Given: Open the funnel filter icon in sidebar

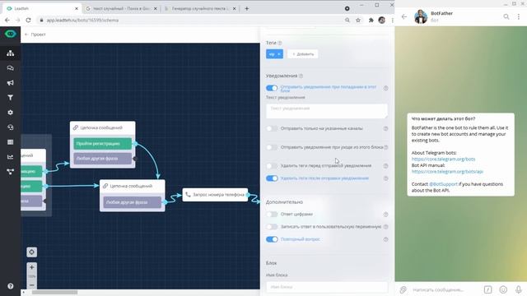Looking at the screenshot, I should click(x=11, y=98).
